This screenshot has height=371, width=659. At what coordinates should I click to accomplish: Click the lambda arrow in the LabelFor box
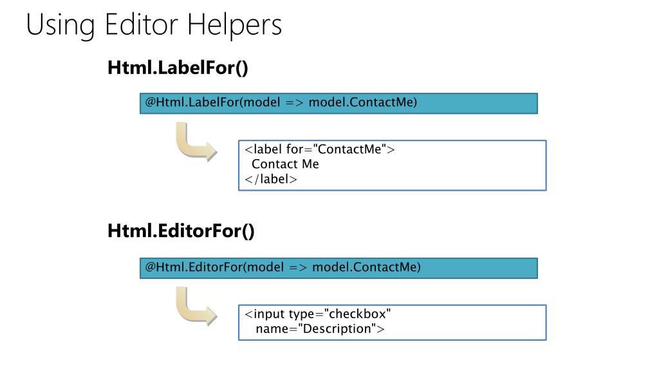pos(294,102)
